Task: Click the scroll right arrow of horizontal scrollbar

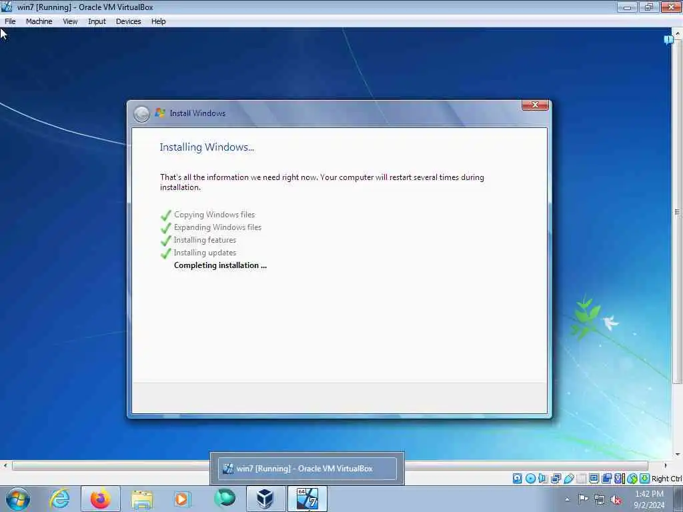Action: click(665, 465)
